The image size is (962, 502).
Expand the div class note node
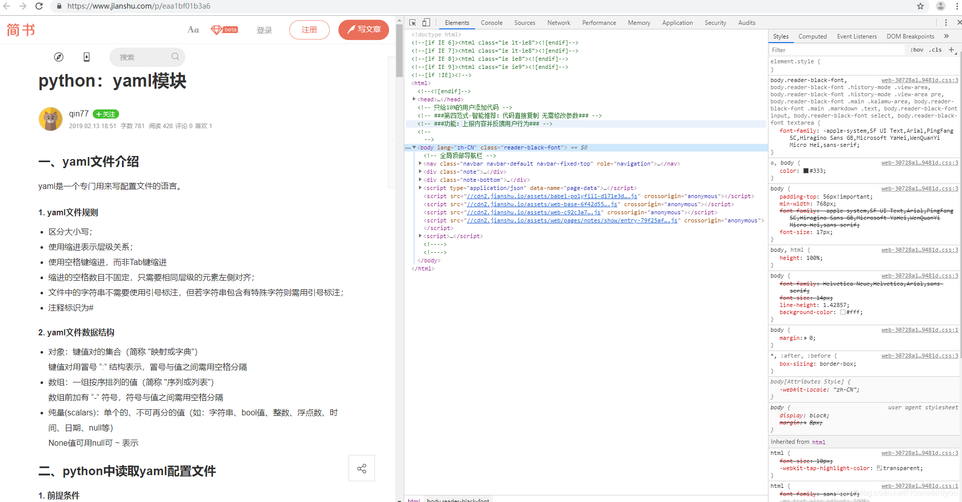click(x=420, y=172)
